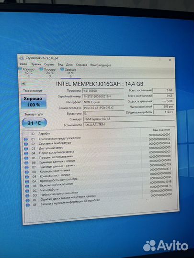Image resolution: width=194 pixels, height=258 pixels.
Task: Click the Атрибут column header
Action: click(x=44, y=134)
